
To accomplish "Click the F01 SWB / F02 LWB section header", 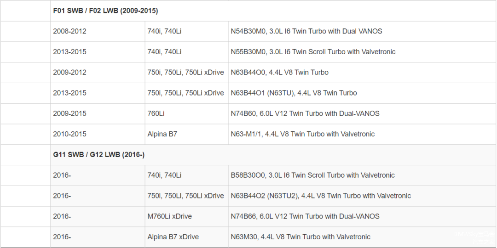I will (105, 11).
